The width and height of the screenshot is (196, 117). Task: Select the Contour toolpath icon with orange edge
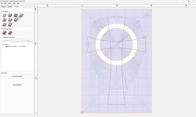point(5,15)
